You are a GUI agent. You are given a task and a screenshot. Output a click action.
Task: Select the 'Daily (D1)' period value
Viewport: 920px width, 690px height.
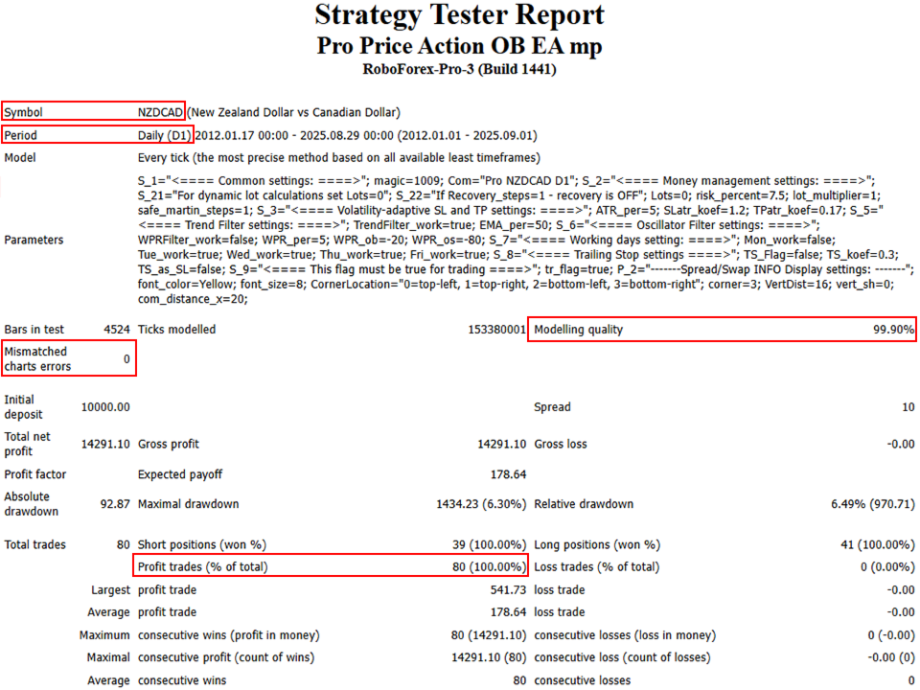[x=164, y=135]
